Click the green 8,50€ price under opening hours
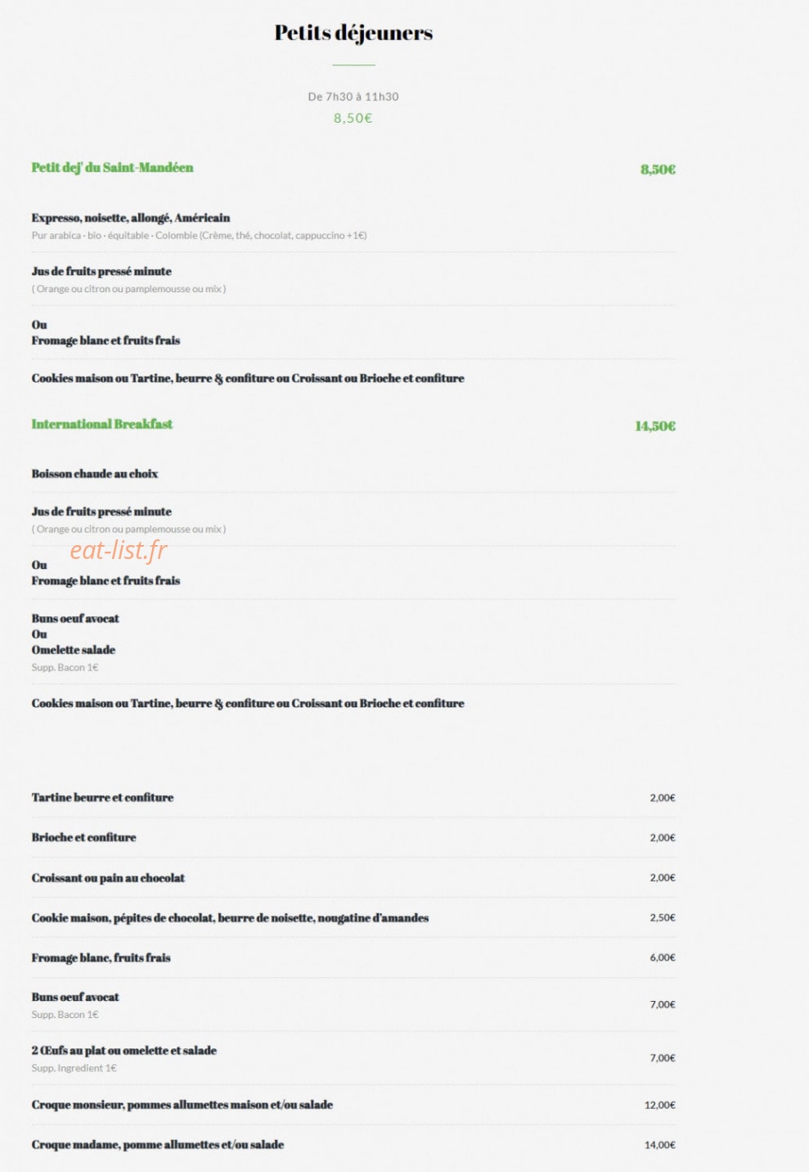Image resolution: width=809 pixels, height=1172 pixels. pos(353,118)
